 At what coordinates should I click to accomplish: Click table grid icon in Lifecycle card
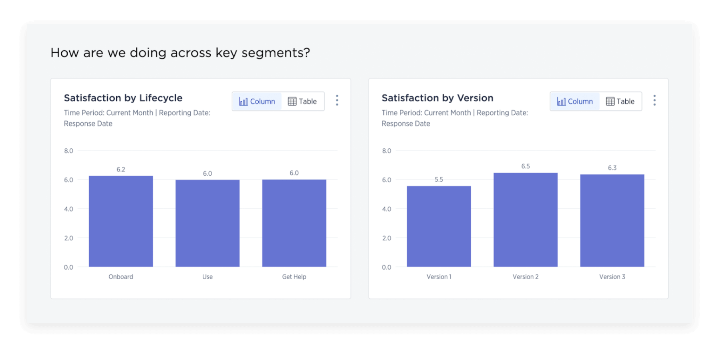pyautogui.click(x=292, y=102)
